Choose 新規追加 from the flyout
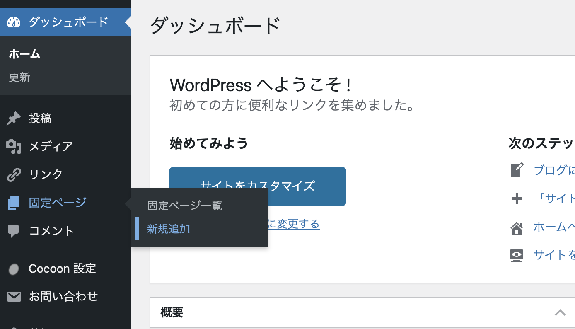The height and width of the screenshot is (329, 575). click(x=169, y=229)
